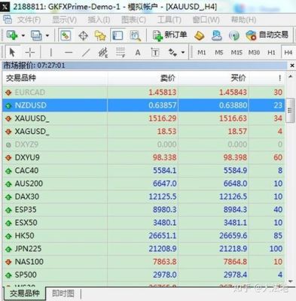
Task: Toggle the Navigator star-folder icon
Action: [x=100, y=35]
